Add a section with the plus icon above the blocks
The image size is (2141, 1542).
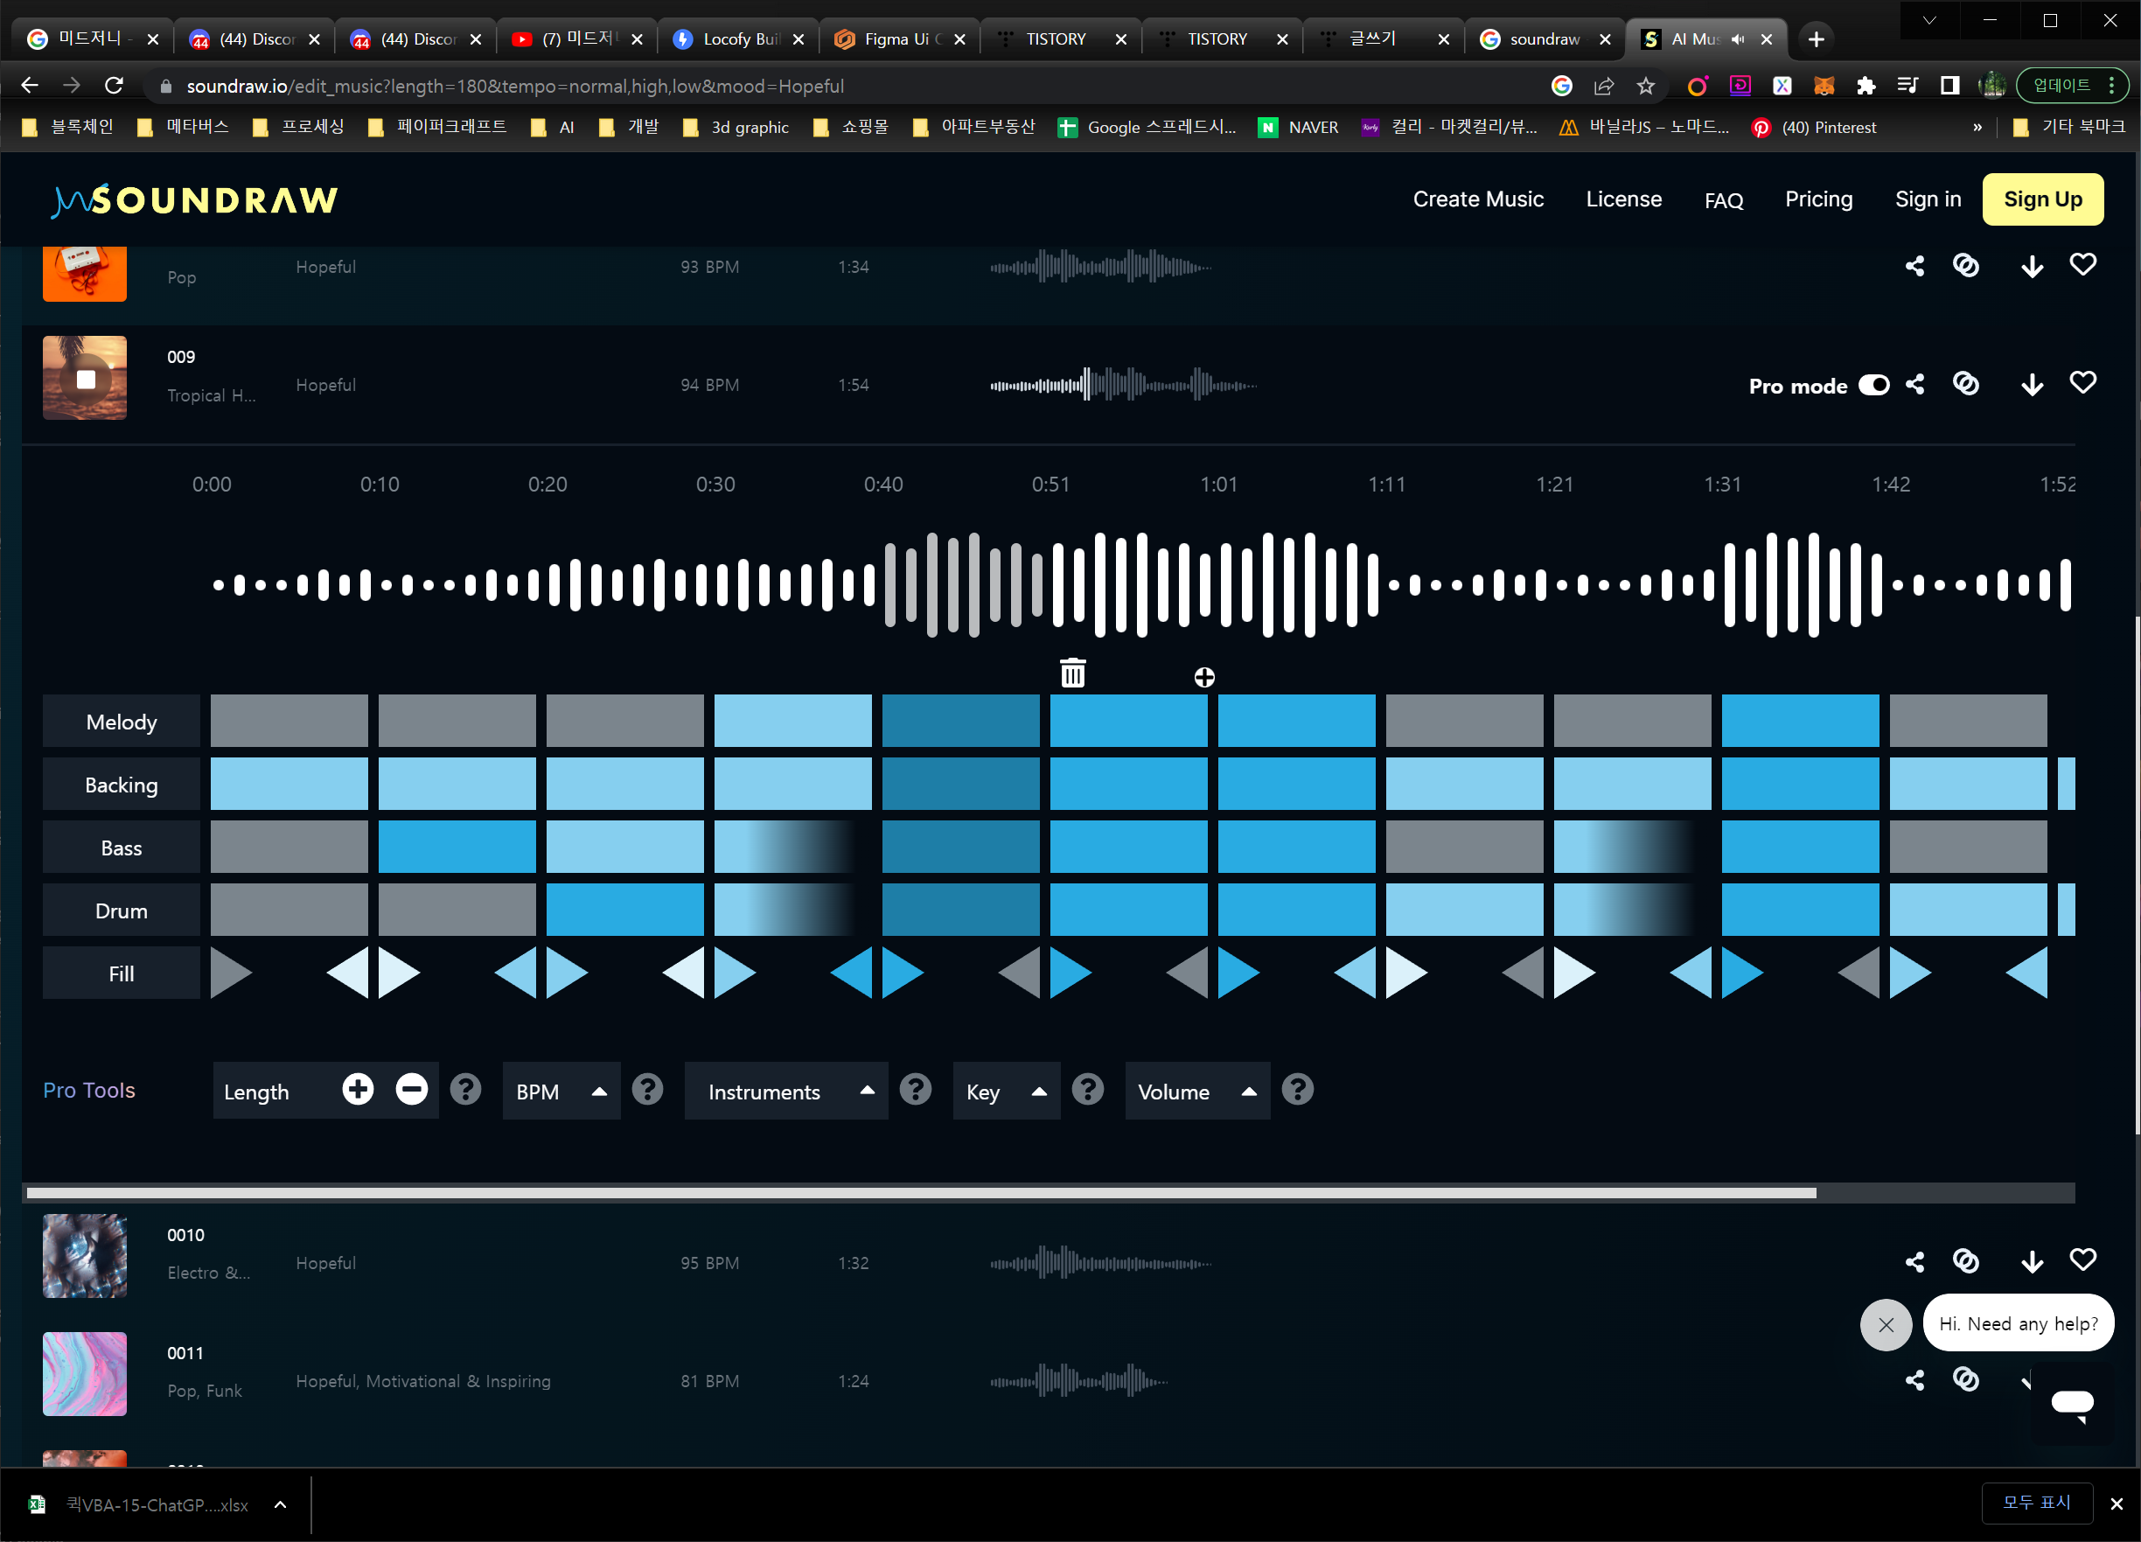1203,677
